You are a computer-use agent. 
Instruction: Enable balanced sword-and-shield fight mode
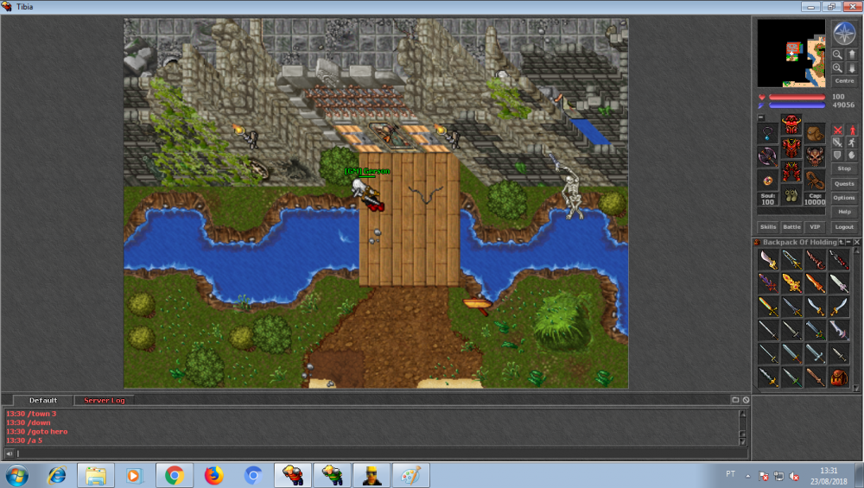click(x=837, y=143)
